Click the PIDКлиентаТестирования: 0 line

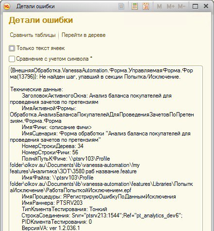[x=57, y=222]
